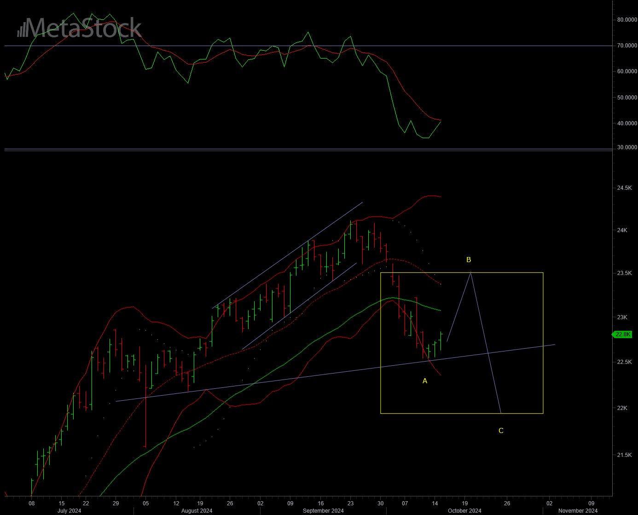
Task: Click the July 2024 month label
Action: pos(69,511)
